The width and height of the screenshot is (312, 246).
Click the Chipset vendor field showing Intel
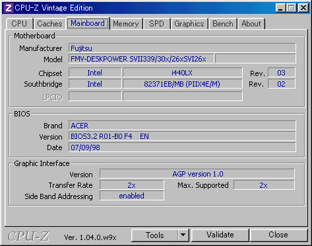click(95, 73)
